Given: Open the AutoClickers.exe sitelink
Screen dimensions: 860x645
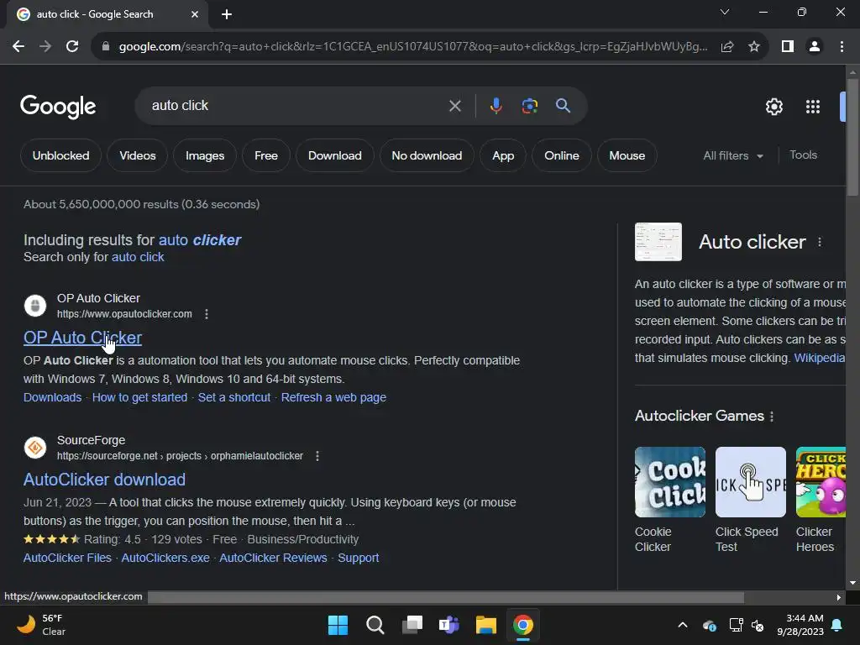Looking at the screenshot, I should click(165, 558).
